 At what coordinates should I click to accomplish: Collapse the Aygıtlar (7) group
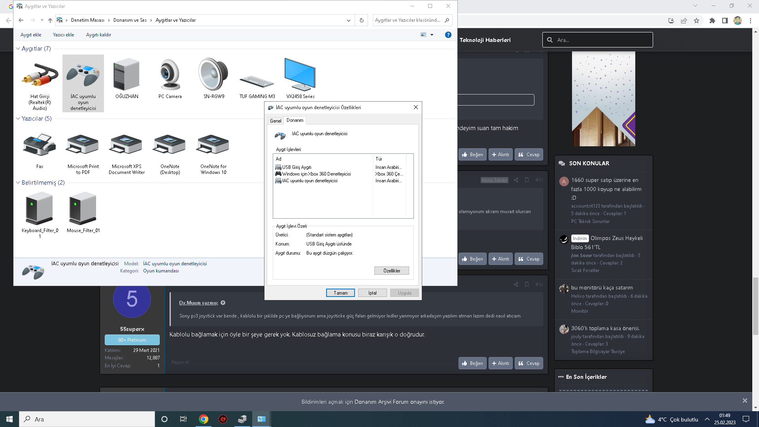pyautogui.click(x=18, y=49)
